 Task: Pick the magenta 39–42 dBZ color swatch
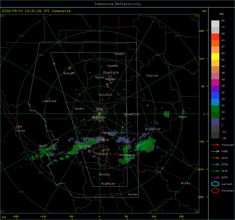click(215, 83)
